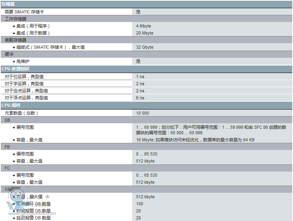Select the 免维护 row label
Image resolution: width=293 pixels, height=221 pixels.
pos(24,61)
